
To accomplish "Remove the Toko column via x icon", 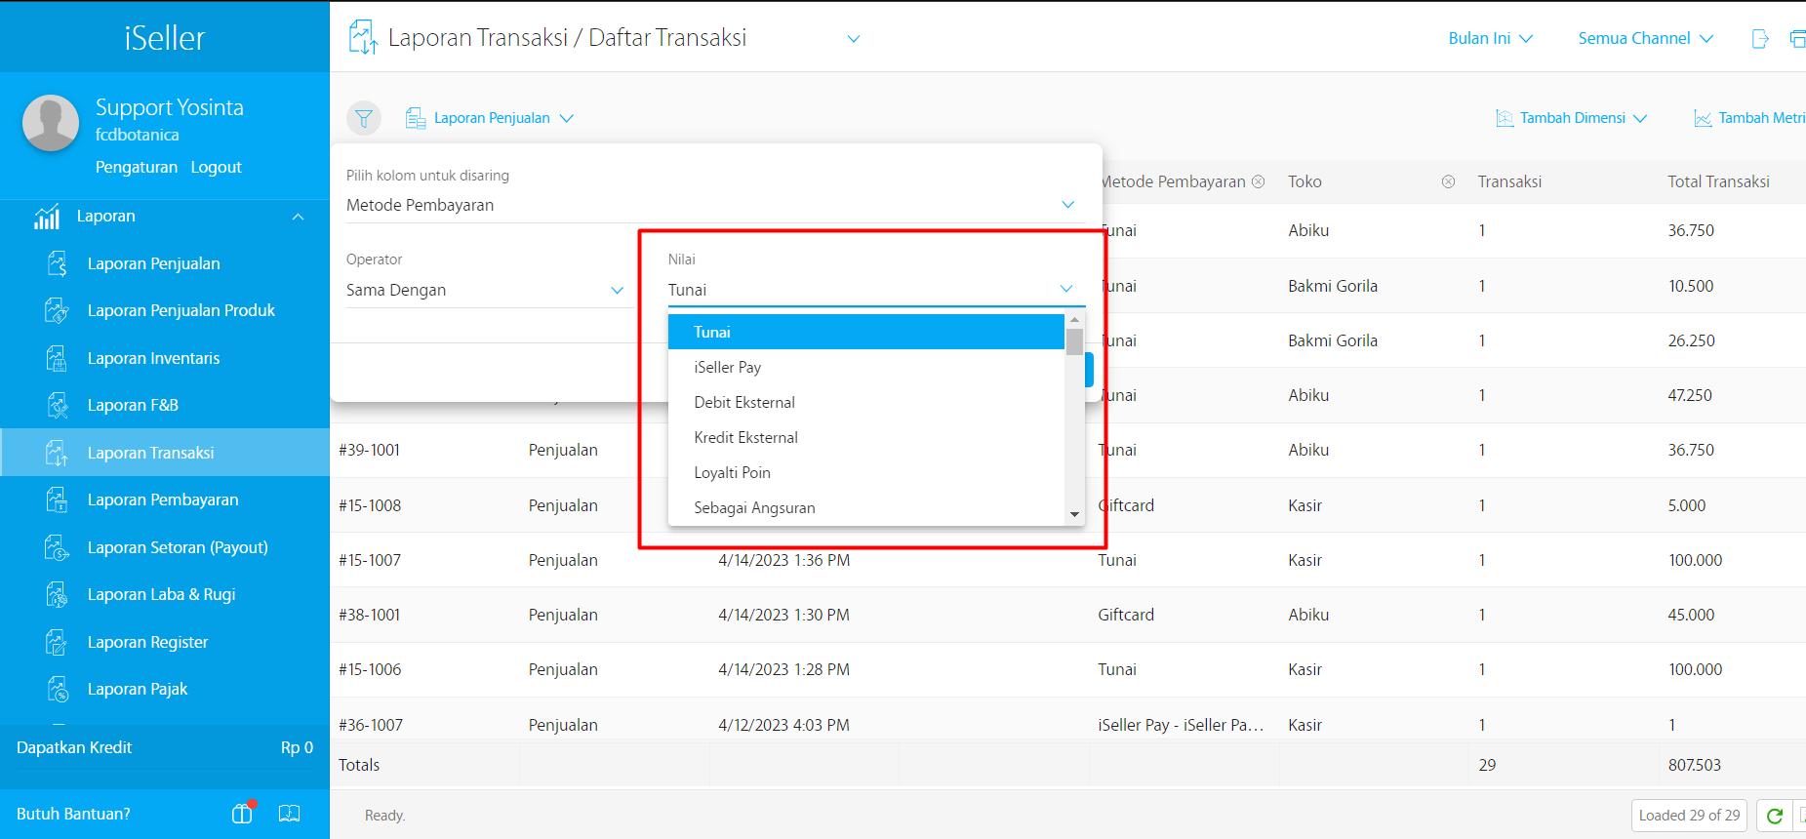I will click(1448, 181).
